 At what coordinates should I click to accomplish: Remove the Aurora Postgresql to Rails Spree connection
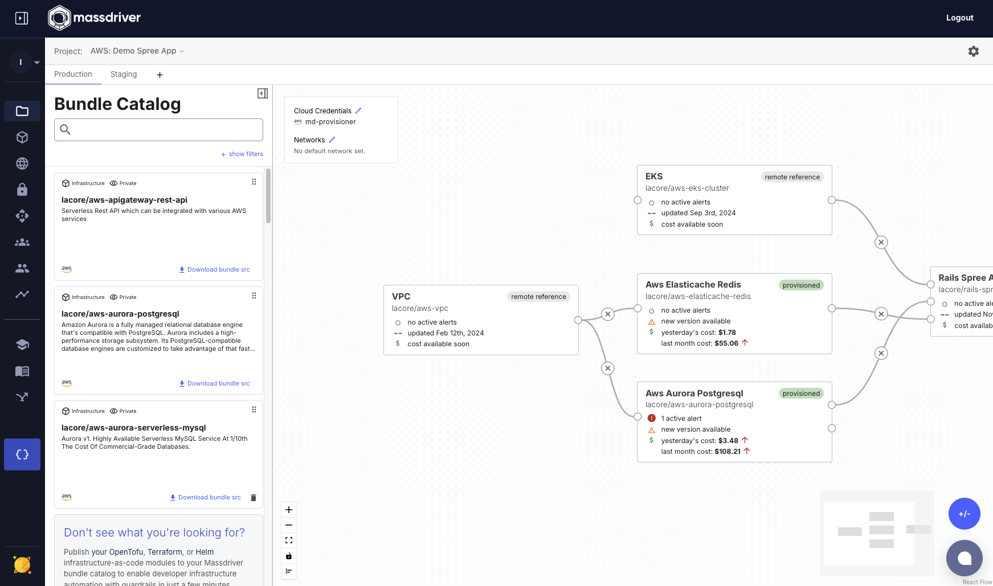coord(881,353)
